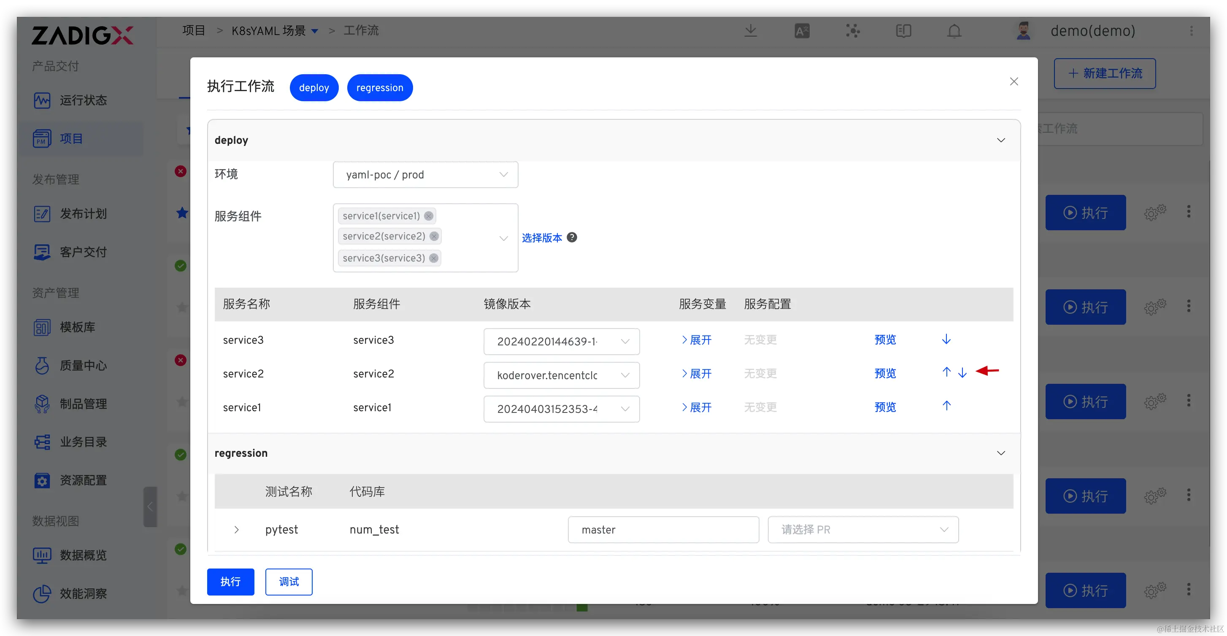
Task: Click help icon beside 选择版本
Action: pos(572,237)
